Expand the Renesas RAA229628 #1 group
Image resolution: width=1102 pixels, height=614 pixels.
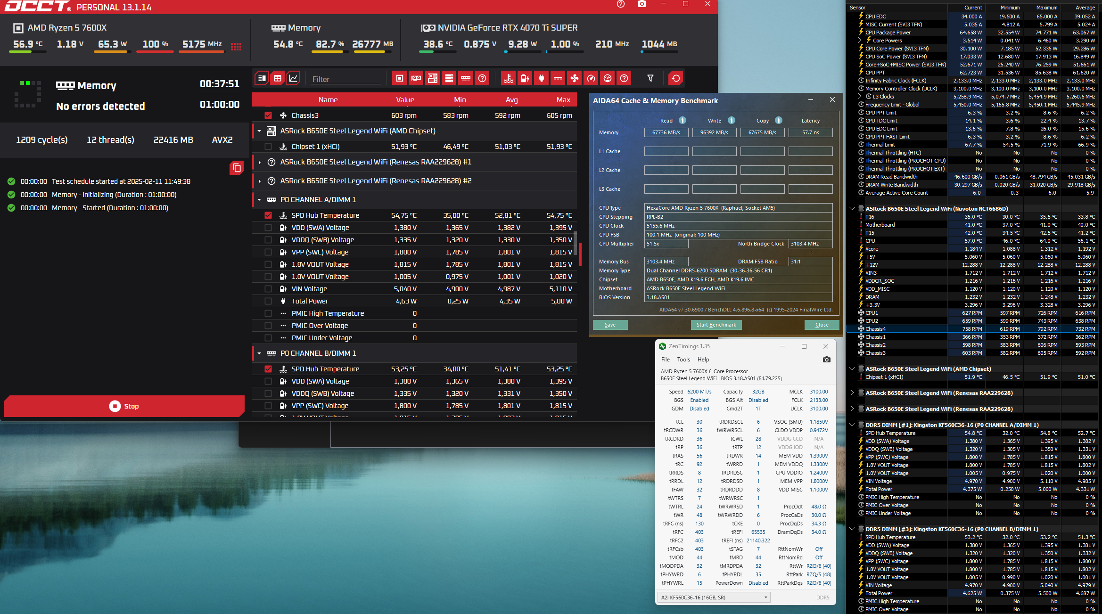coord(259,162)
